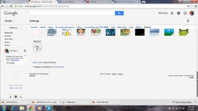The width and height of the screenshot is (198, 111).
Task: Dismiss the last seen notice with X
Action: click(25, 55)
